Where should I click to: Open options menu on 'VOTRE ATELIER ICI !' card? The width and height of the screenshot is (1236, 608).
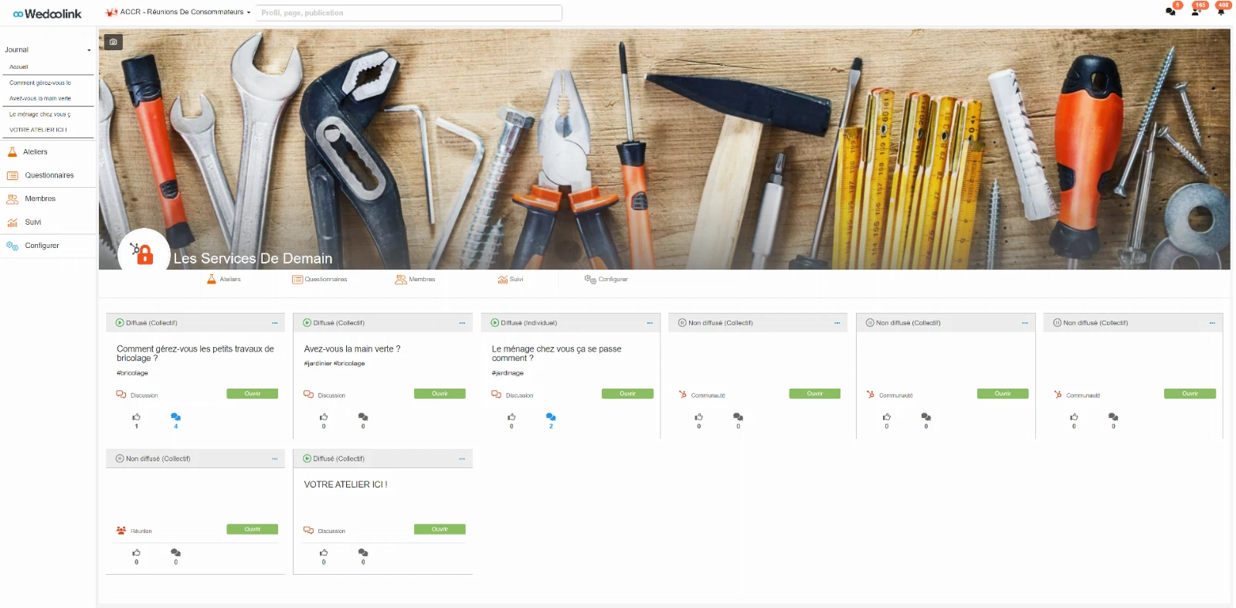tap(462, 459)
